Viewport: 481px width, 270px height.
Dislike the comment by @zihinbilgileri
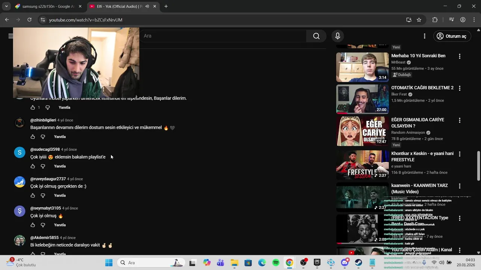(43, 137)
